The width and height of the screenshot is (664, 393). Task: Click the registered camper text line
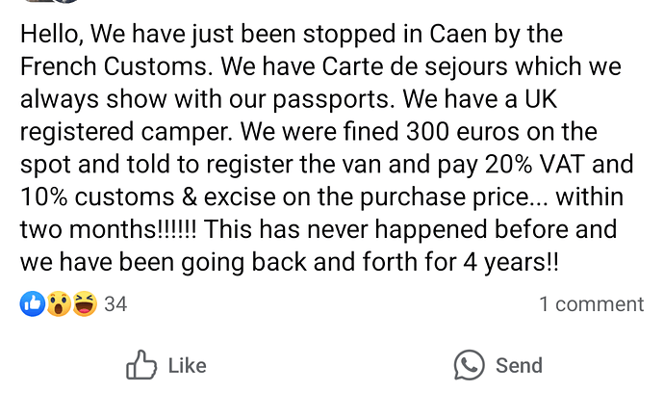pos(127,132)
